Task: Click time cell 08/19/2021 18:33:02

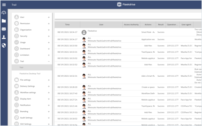Action: pos(67,58)
